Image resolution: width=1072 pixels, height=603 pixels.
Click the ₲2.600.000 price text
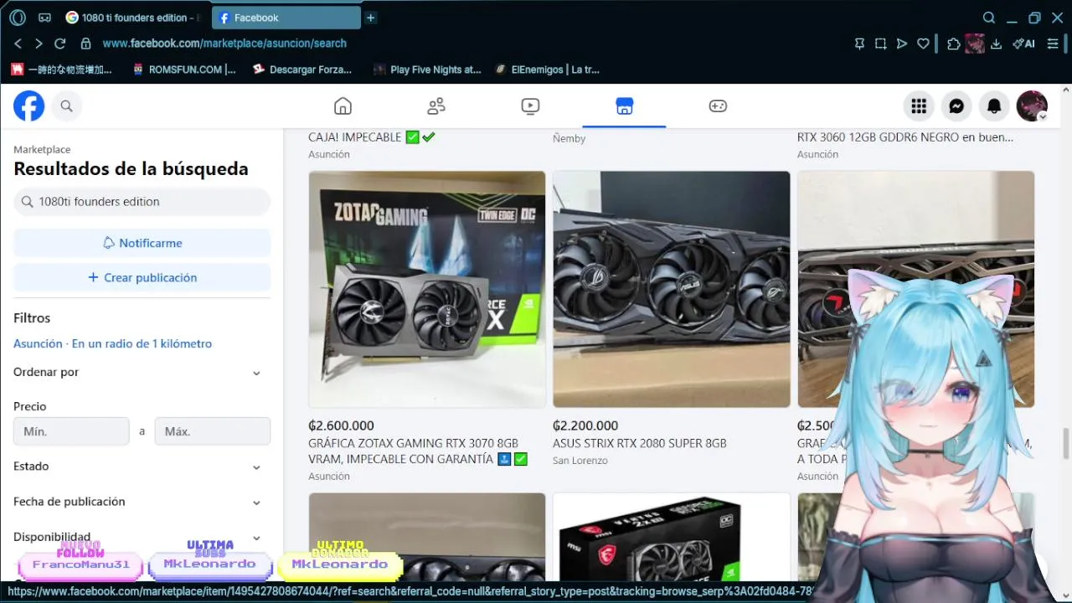pos(341,425)
